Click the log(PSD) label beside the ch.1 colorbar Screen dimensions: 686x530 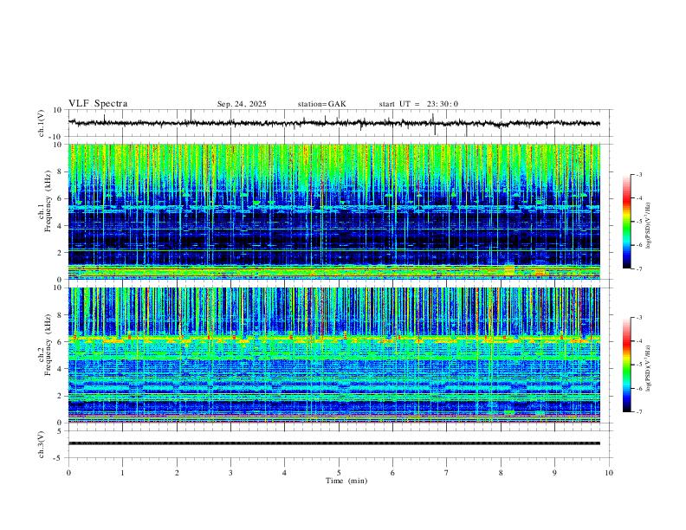point(648,225)
